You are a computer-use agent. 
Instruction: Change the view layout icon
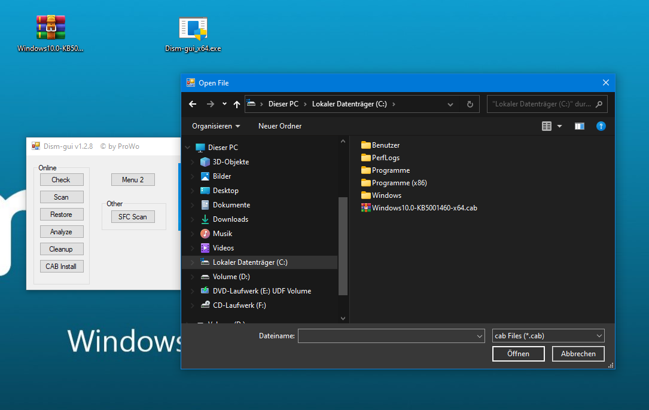(x=546, y=126)
